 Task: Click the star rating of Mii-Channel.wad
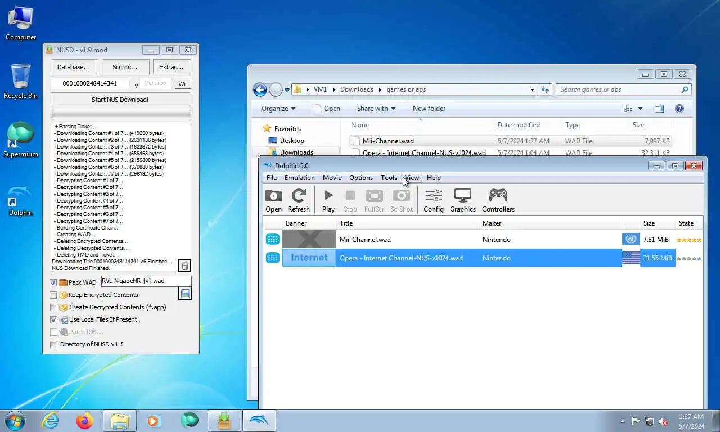(x=688, y=240)
